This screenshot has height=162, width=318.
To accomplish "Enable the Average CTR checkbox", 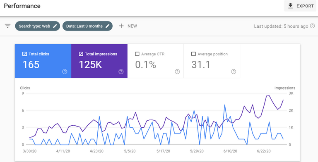I will pos(137,54).
